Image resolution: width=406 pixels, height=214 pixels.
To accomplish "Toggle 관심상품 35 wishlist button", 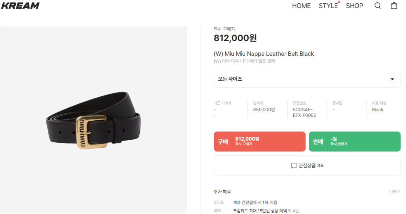I will (307, 166).
